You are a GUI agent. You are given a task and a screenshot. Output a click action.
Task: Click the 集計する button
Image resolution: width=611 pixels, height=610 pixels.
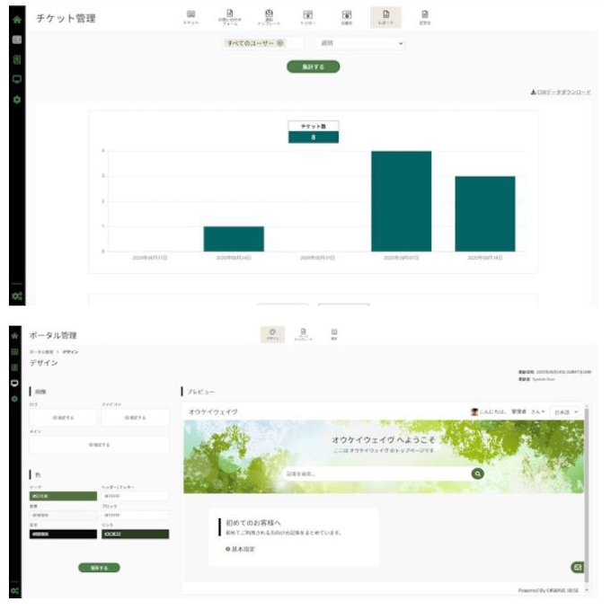[313, 66]
